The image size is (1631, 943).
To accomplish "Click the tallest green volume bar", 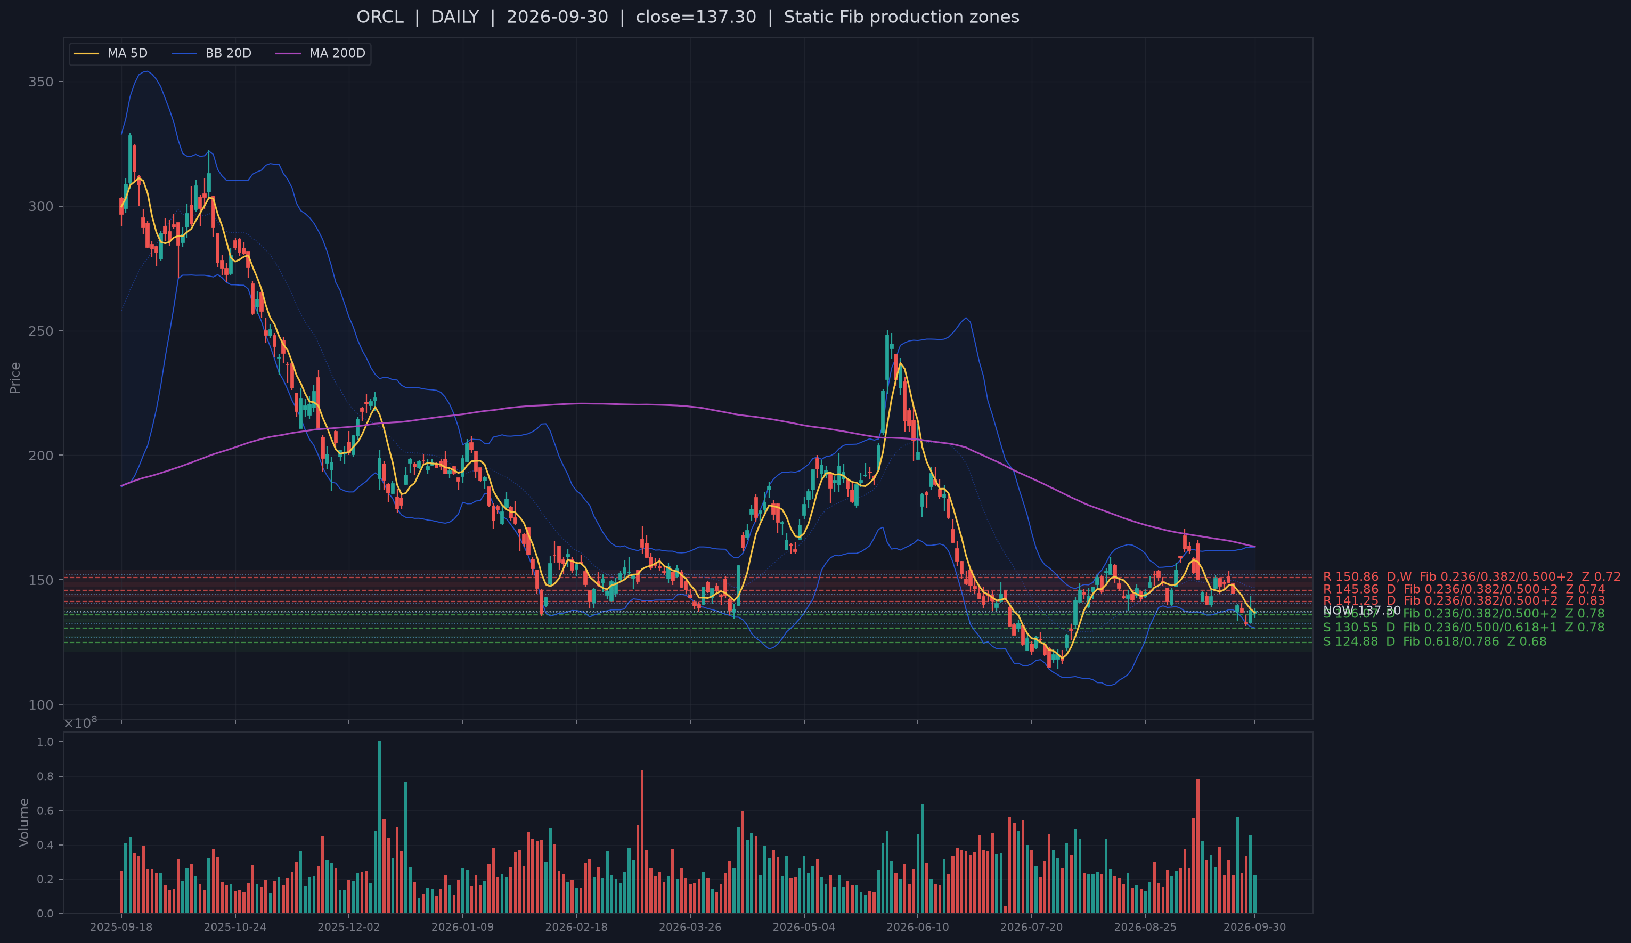I will [379, 827].
